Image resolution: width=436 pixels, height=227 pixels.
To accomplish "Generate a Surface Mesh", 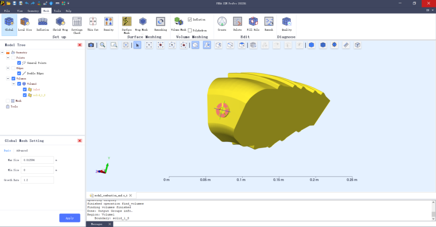I will [126, 25].
